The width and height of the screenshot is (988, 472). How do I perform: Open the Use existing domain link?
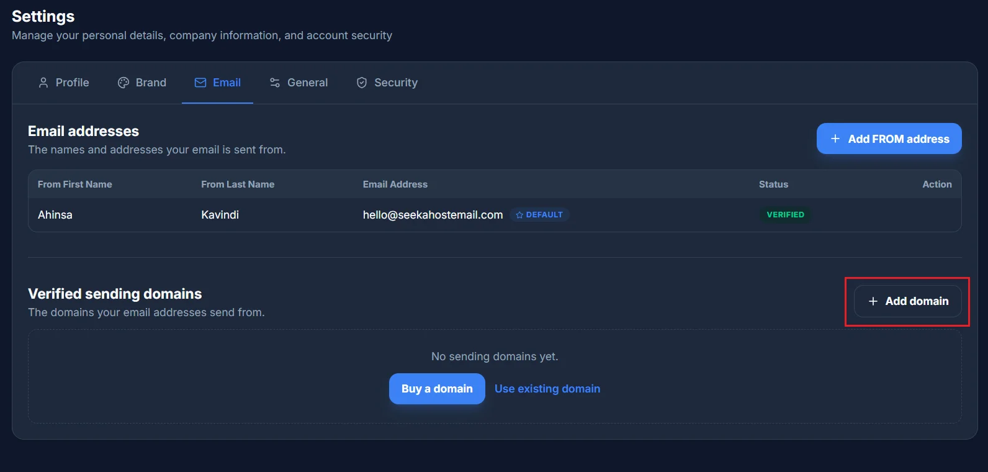coord(547,389)
